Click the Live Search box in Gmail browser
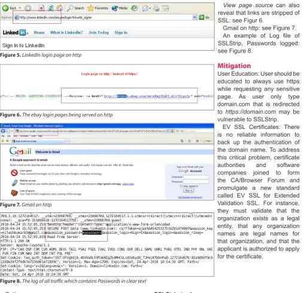The image size is (304, 293). (x=199, y=131)
